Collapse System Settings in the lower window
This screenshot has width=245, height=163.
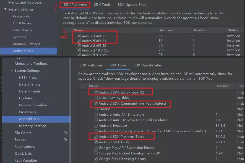(x=12, y=70)
